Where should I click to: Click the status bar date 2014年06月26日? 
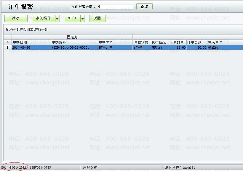[14, 167]
